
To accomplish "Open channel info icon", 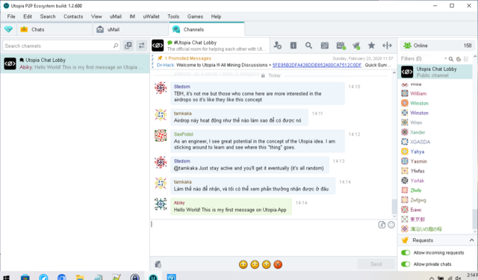I will point(294,46).
